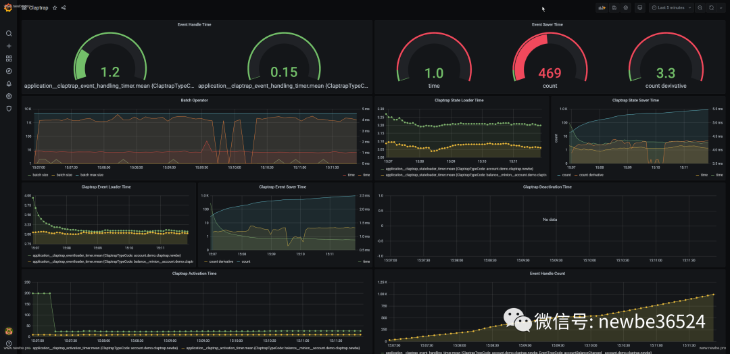Open the Batch Operator panel title menu
Viewport: 730px width, 354px height.
tap(194, 100)
